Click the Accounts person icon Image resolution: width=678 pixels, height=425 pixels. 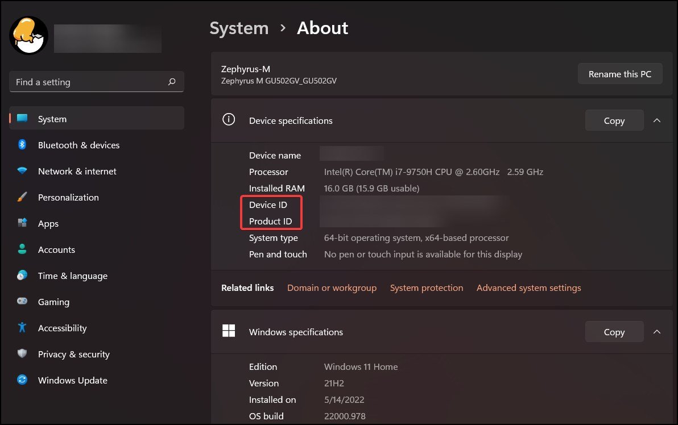coord(22,249)
